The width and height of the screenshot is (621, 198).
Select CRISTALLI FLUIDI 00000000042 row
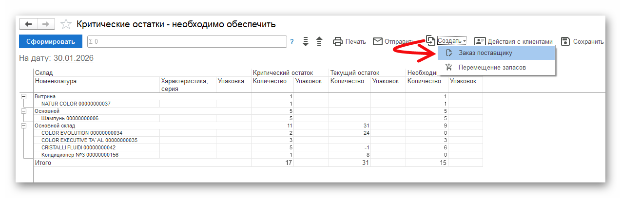click(x=258, y=148)
